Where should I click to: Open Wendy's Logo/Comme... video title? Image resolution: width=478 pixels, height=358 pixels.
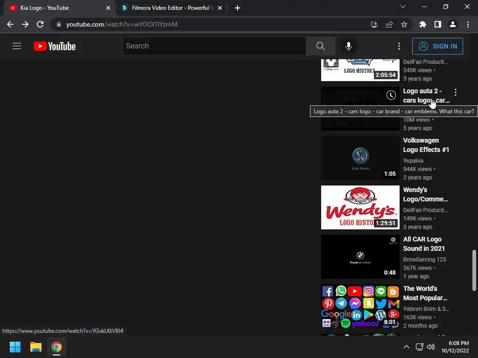coord(426,194)
